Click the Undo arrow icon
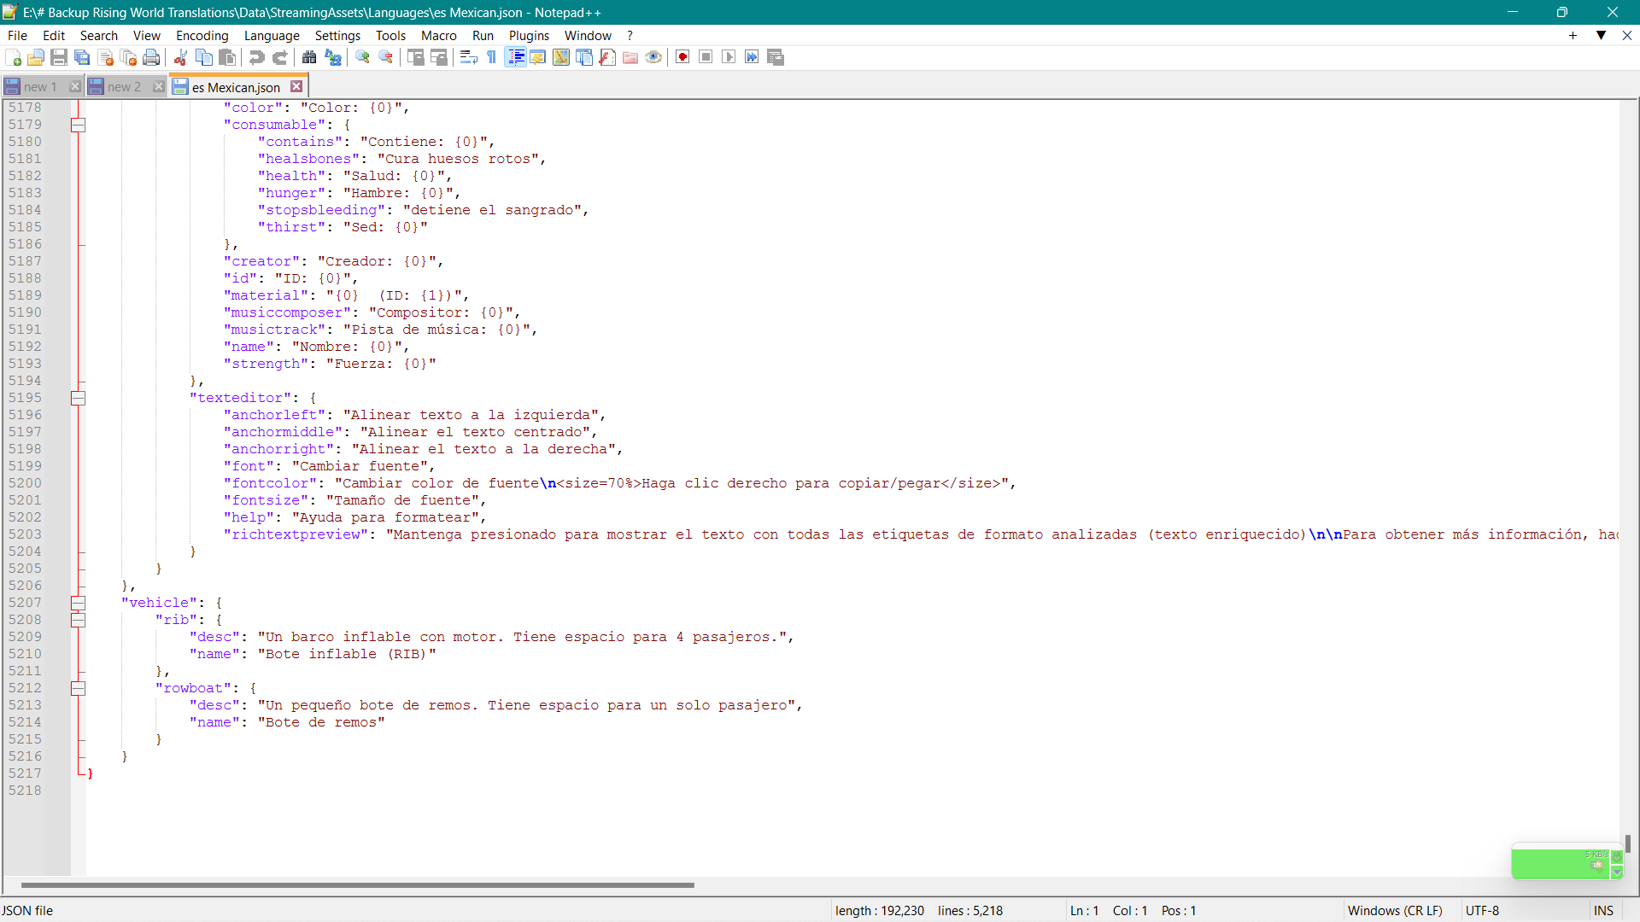Image resolution: width=1640 pixels, height=922 pixels. click(x=256, y=57)
